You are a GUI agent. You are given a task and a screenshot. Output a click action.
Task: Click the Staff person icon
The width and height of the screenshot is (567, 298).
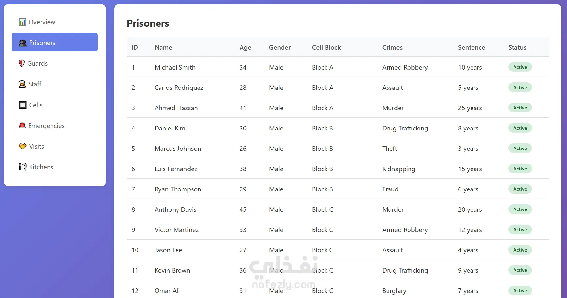(22, 84)
